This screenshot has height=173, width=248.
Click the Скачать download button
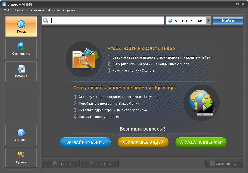point(61,164)
